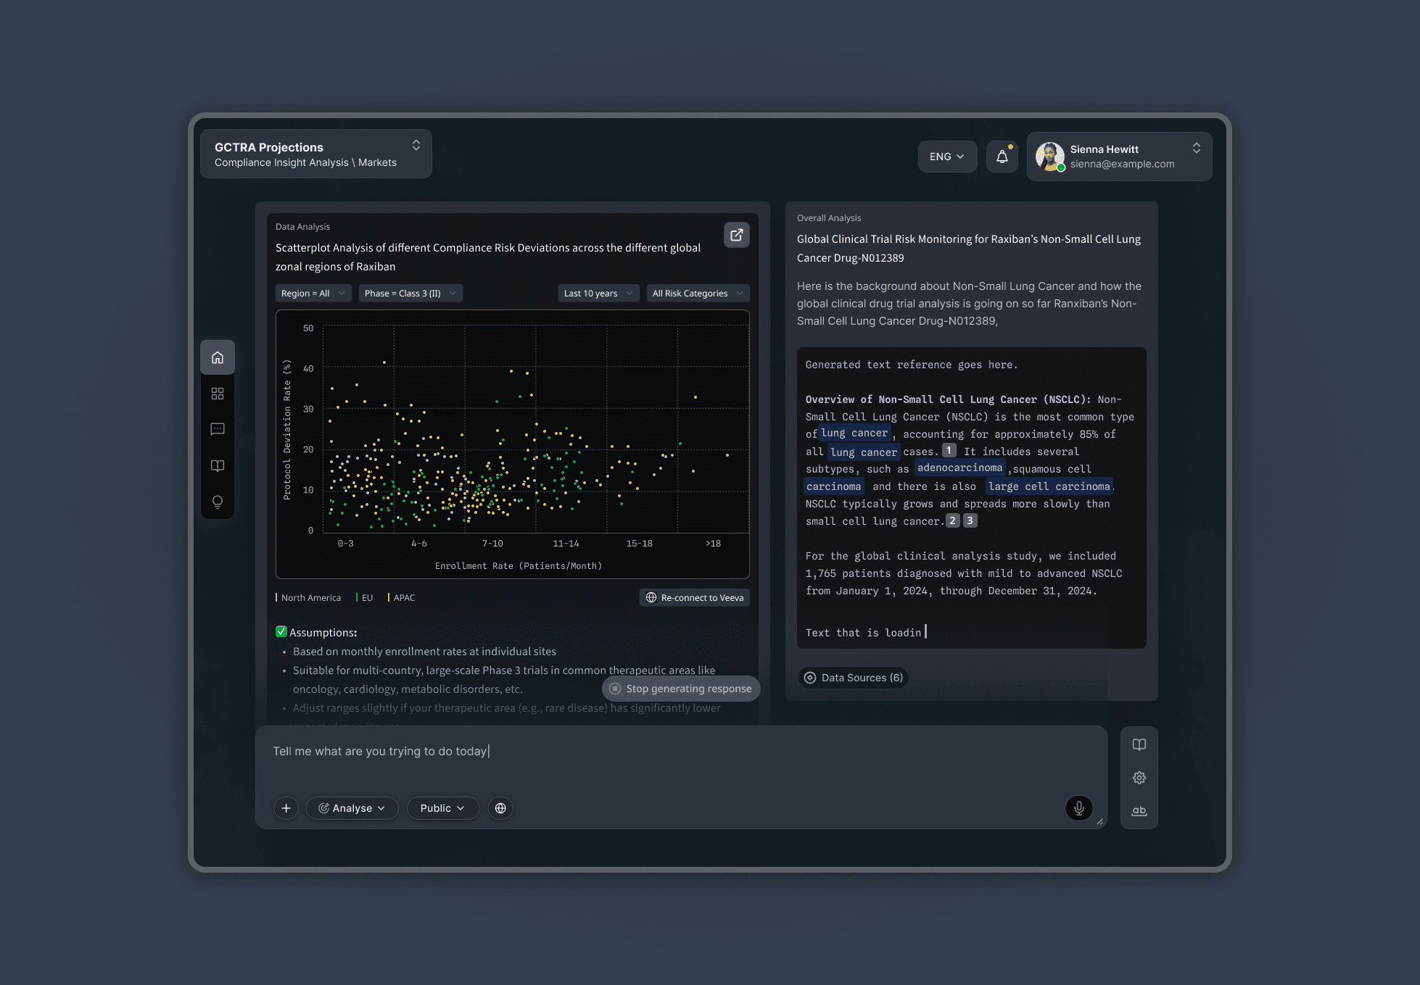Click the first highlighted 'lung cancer' term
Screen dimensions: 1420x985
854,433
